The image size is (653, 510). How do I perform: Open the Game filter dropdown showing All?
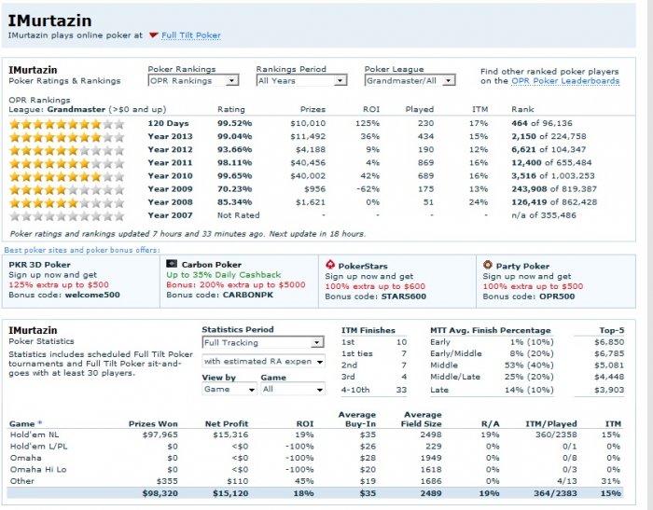click(293, 390)
